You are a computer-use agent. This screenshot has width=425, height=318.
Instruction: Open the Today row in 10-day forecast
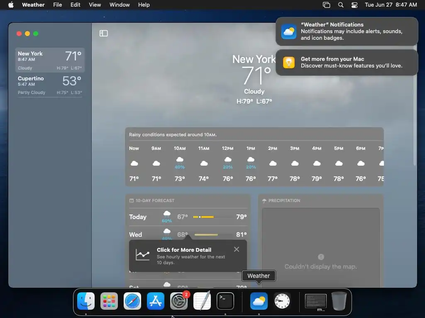point(188,217)
